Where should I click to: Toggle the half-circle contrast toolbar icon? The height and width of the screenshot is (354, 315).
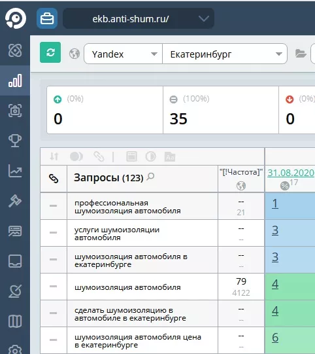150,156
